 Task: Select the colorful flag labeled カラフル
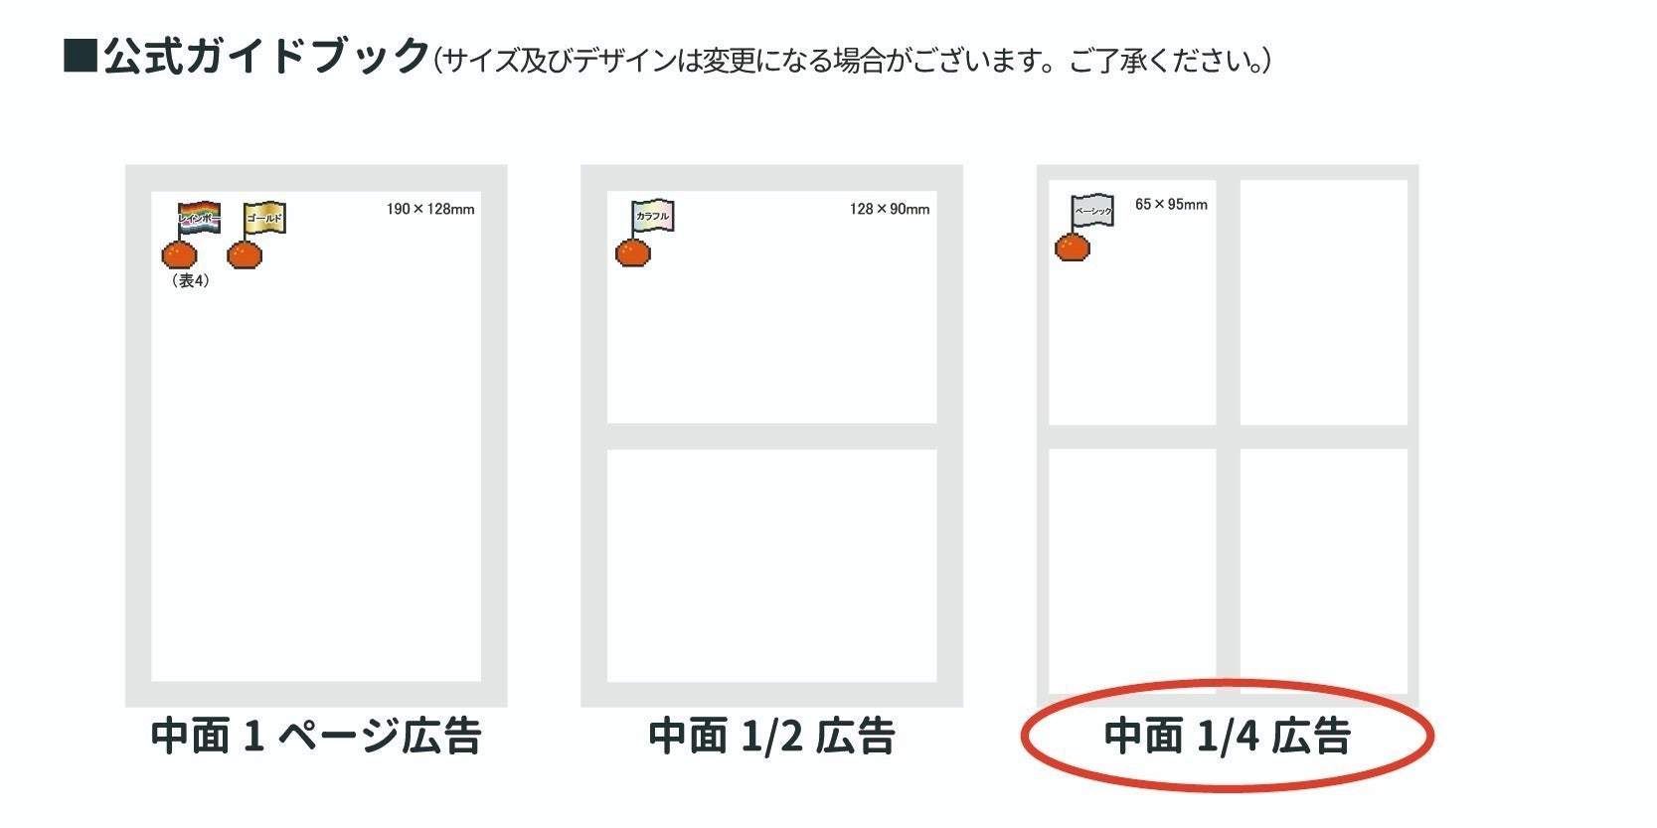(x=653, y=216)
